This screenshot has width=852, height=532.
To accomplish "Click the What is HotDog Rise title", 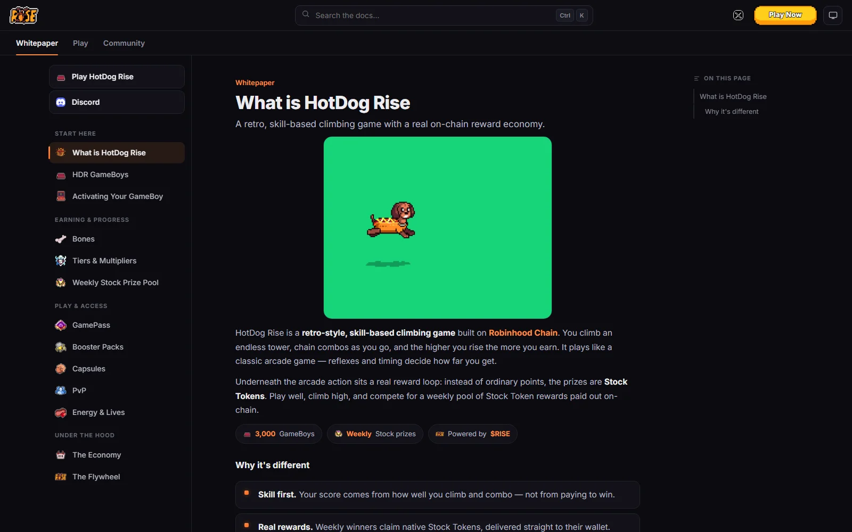I will [323, 103].
